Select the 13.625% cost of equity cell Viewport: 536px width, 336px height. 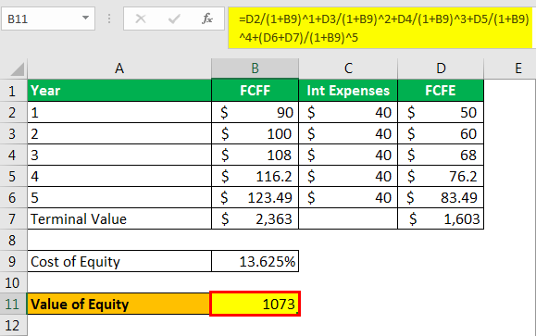tap(255, 261)
